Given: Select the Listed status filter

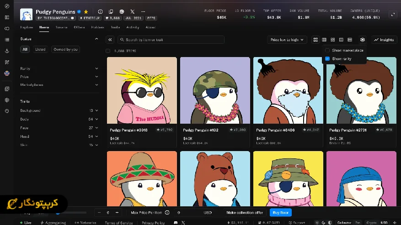Looking at the screenshot, I should click(40, 49).
